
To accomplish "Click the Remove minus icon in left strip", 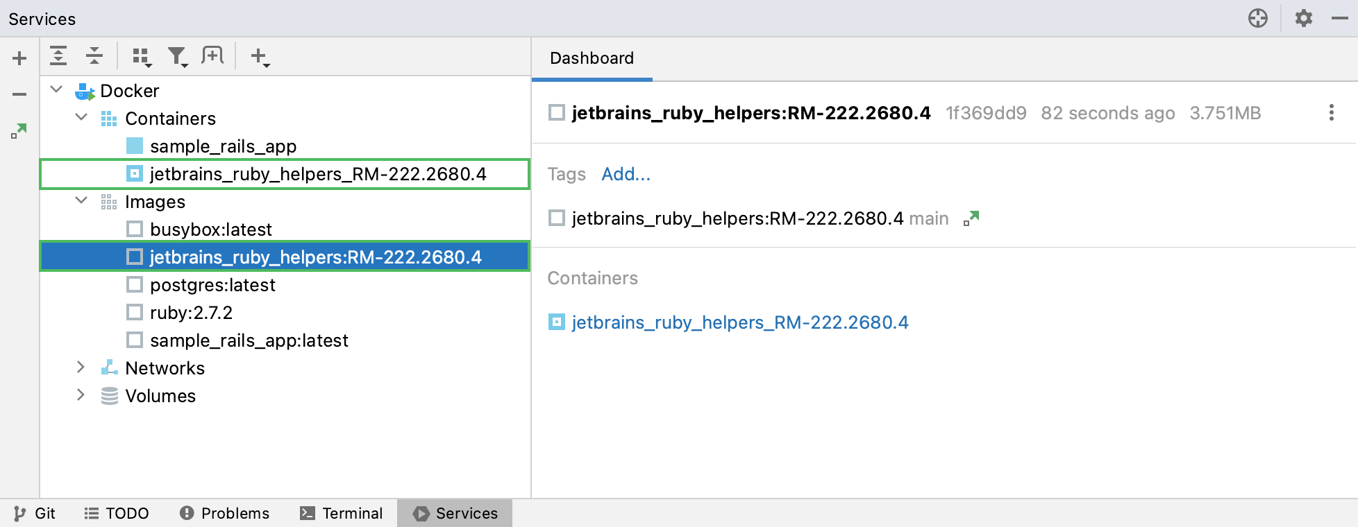I will click(x=19, y=94).
